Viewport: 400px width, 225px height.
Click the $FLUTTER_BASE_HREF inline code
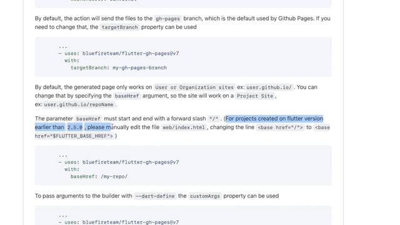74,136
